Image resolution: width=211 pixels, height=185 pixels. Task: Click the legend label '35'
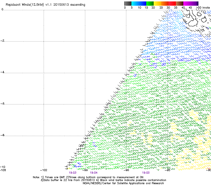click(176, 8)
